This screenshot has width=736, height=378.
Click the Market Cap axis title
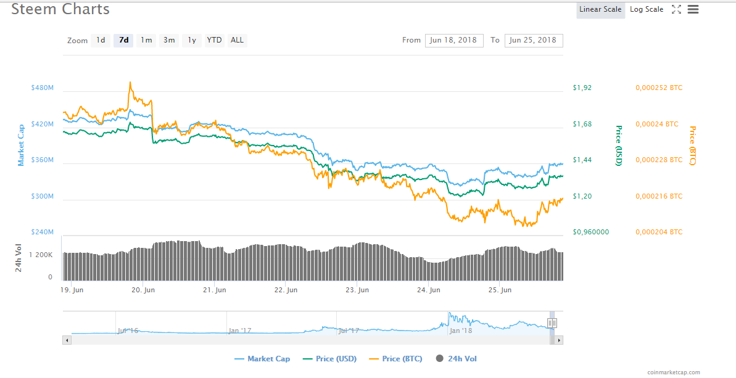pyautogui.click(x=20, y=146)
